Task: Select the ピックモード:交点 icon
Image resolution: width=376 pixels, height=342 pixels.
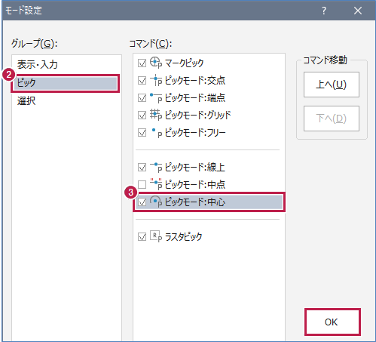Action: coord(156,80)
